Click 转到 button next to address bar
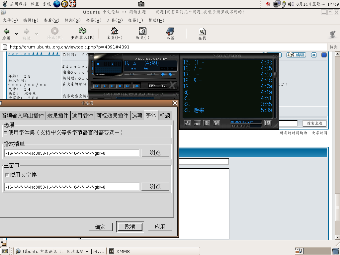Screen dimensions: 340x255 tap(333, 47)
